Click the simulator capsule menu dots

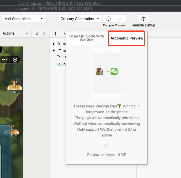[x=4, y=60]
